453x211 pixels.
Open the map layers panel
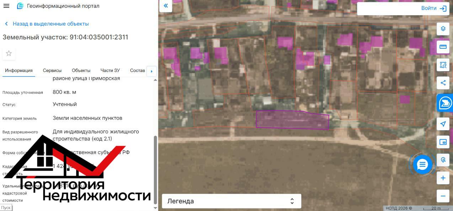pyautogui.click(x=443, y=29)
